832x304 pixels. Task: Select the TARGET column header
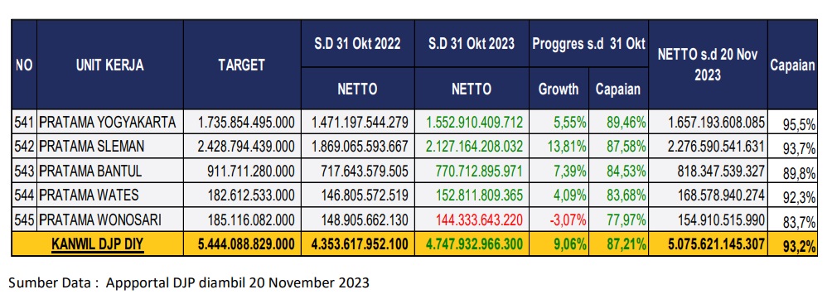pyautogui.click(x=242, y=65)
